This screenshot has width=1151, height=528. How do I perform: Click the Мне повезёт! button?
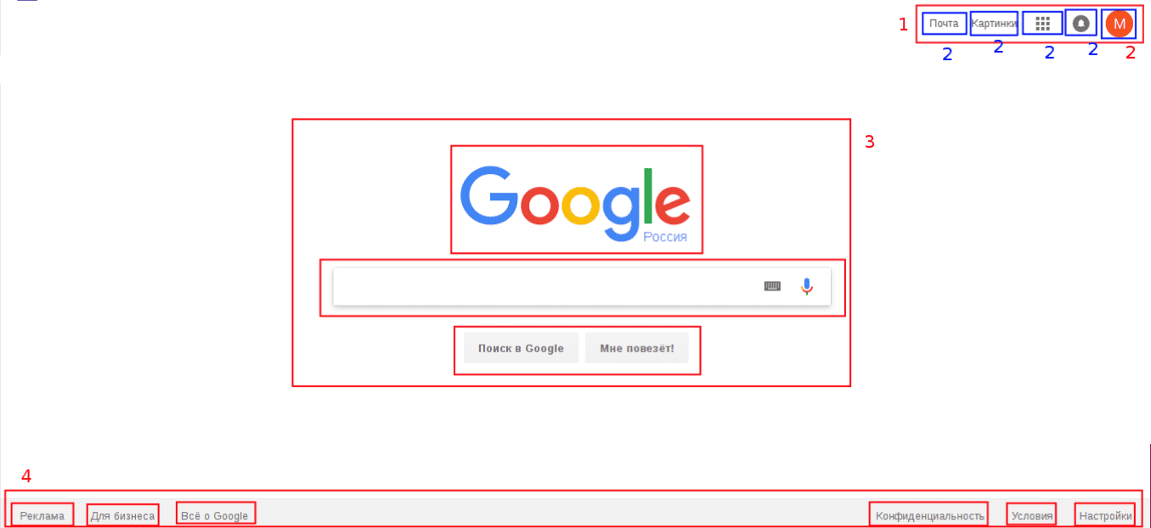click(x=637, y=348)
